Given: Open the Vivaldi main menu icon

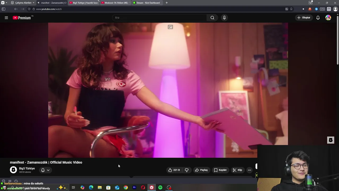Looking at the screenshot, I should (3, 3).
